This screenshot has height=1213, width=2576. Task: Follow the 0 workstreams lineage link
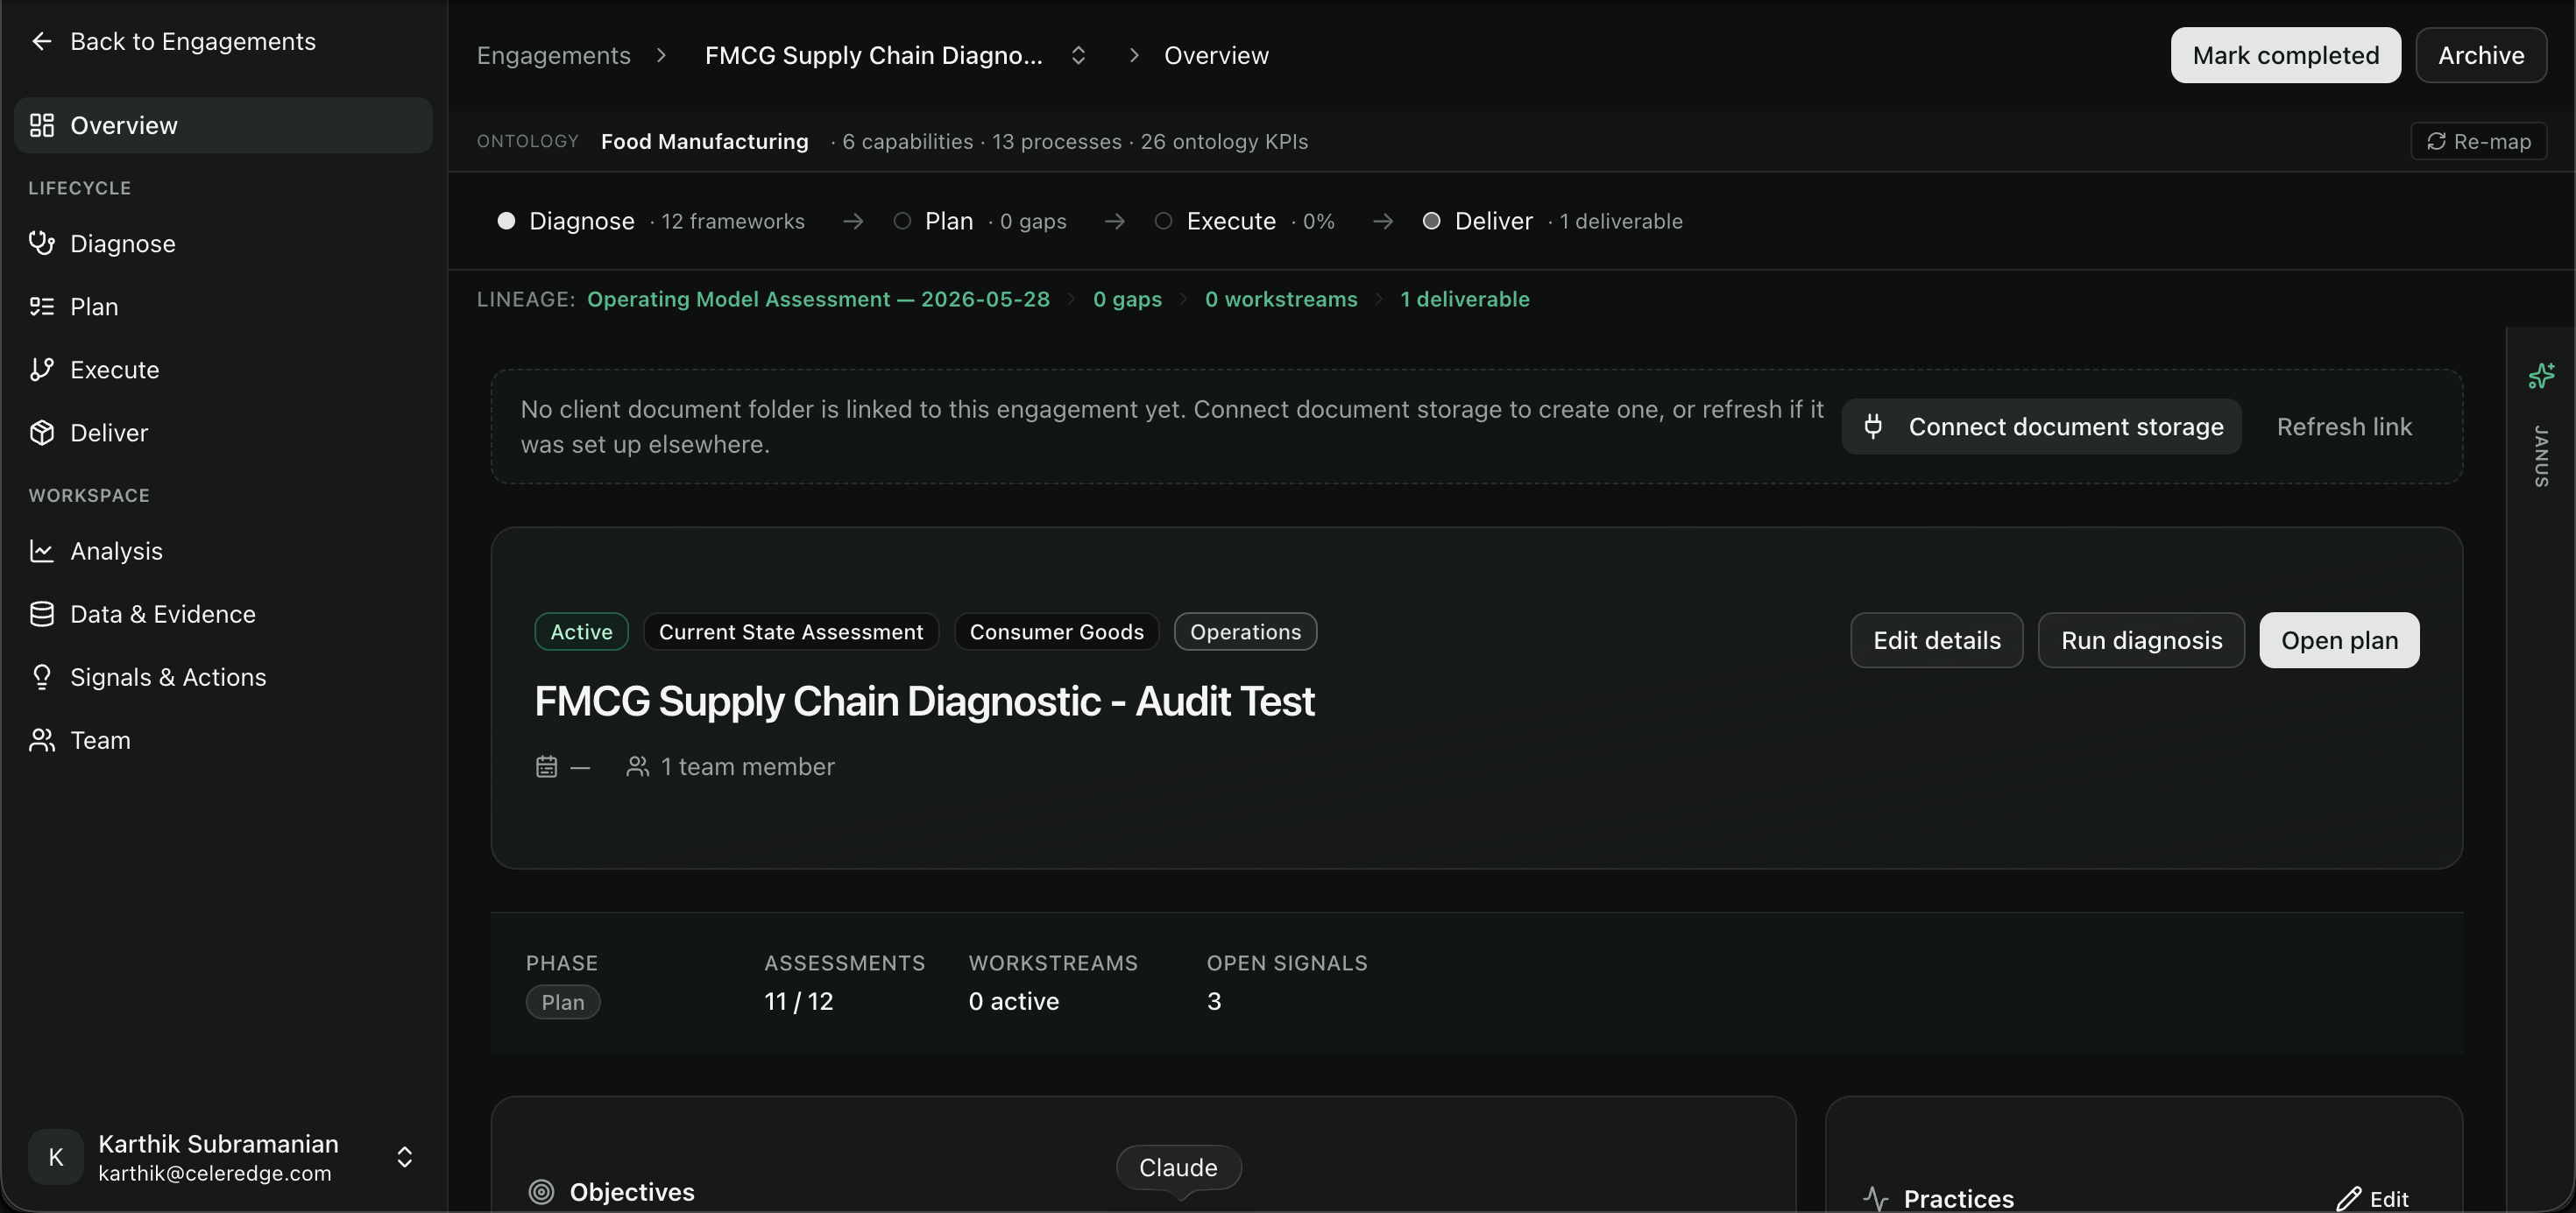1281,299
